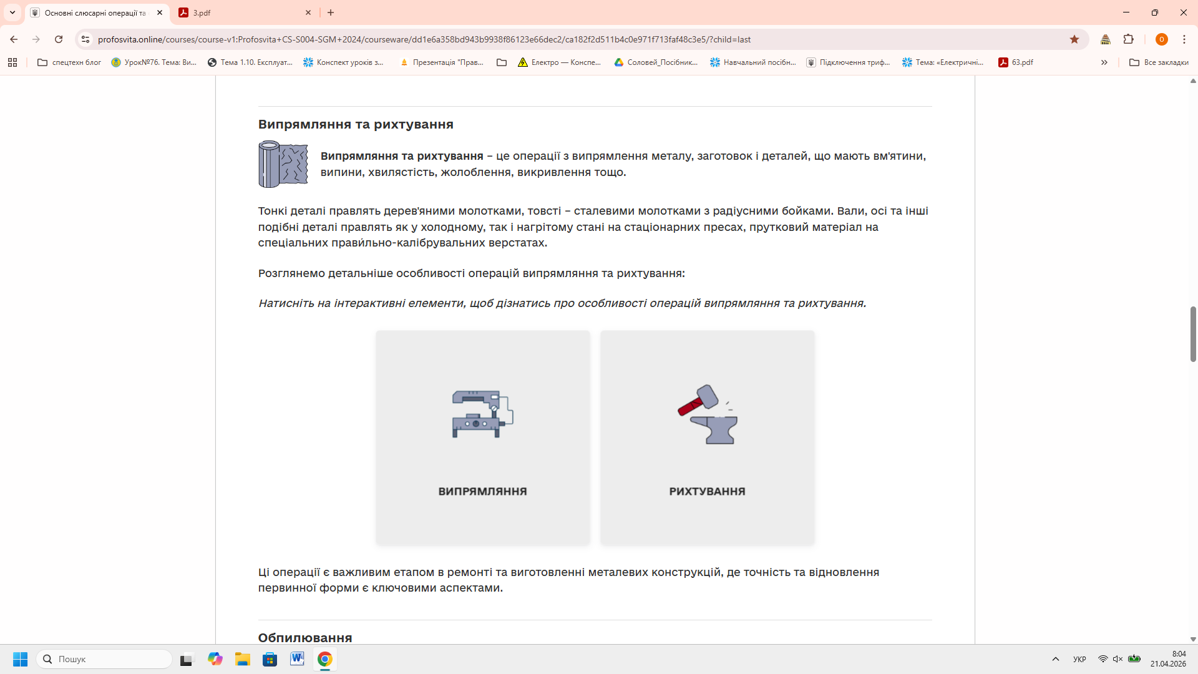Open the apps grid in bookmarks bar
Viewport: 1198px width, 674px height.
(12, 62)
